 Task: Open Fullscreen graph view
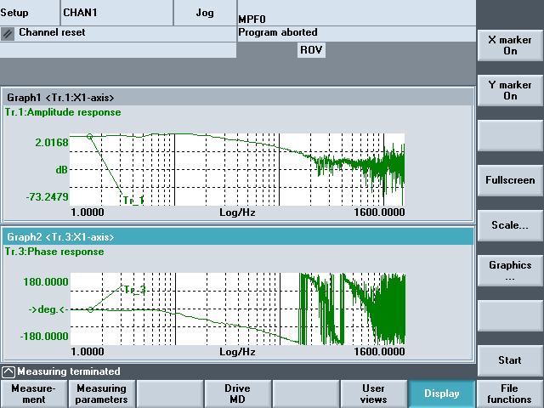[x=510, y=180]
